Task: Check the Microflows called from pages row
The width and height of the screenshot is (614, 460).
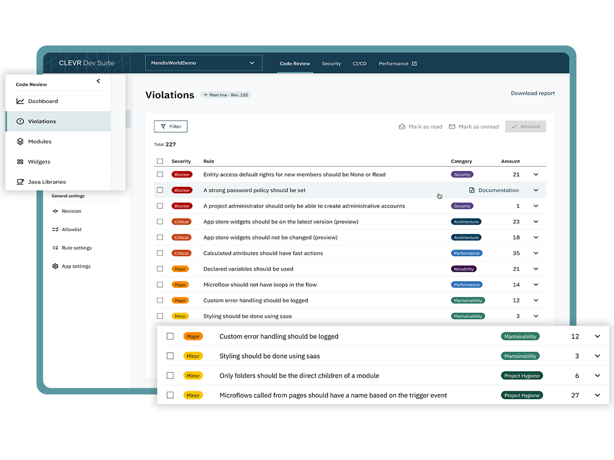Action: click(x=170, y=395)
